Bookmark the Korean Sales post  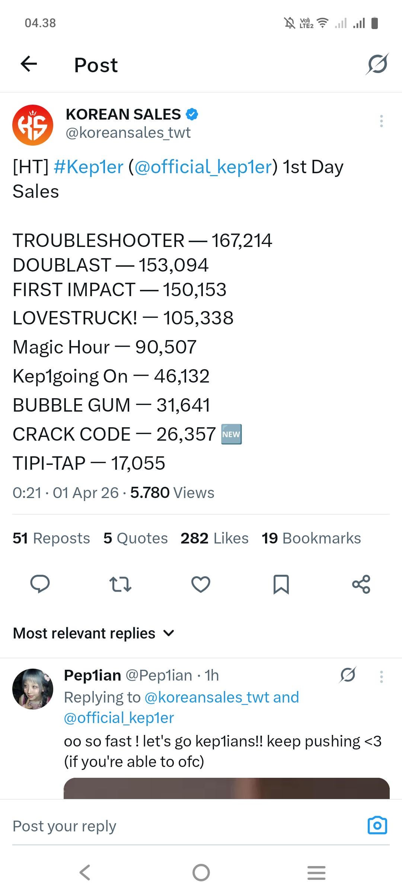pos(281,584)
